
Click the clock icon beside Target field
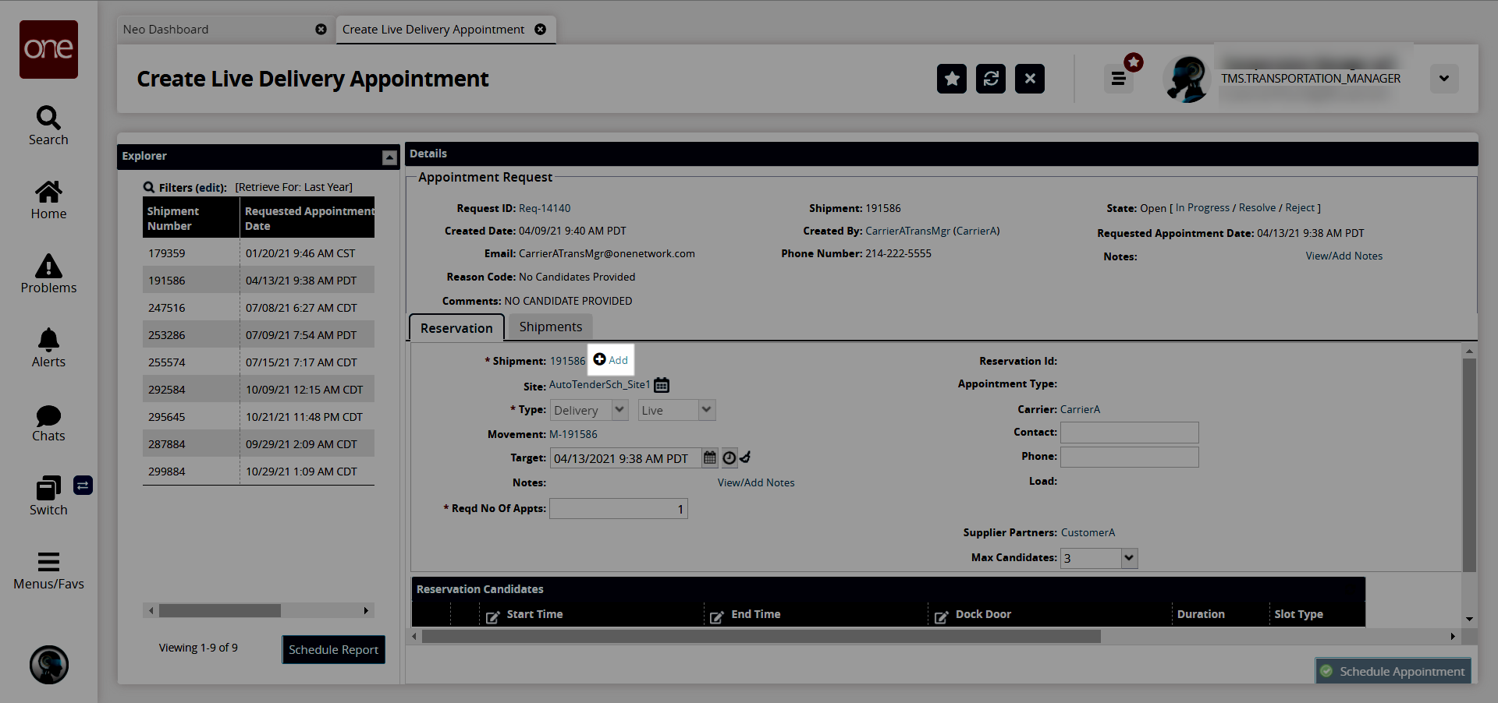coord(729,458)
